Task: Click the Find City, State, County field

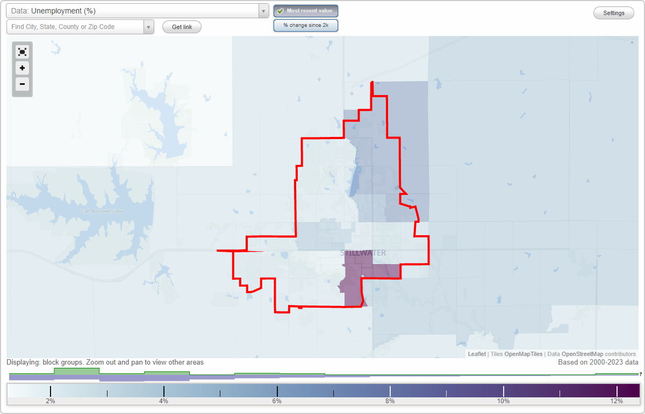Action: click(x=75, y=27)
